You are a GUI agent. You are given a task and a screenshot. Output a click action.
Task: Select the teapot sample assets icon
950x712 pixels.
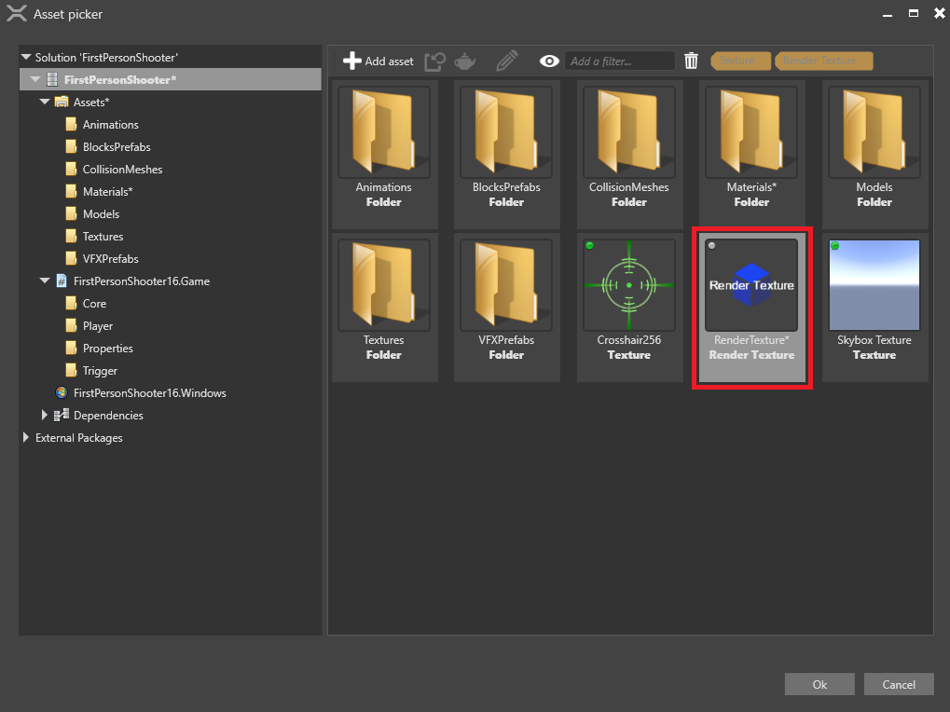click(x=464, y=61)
